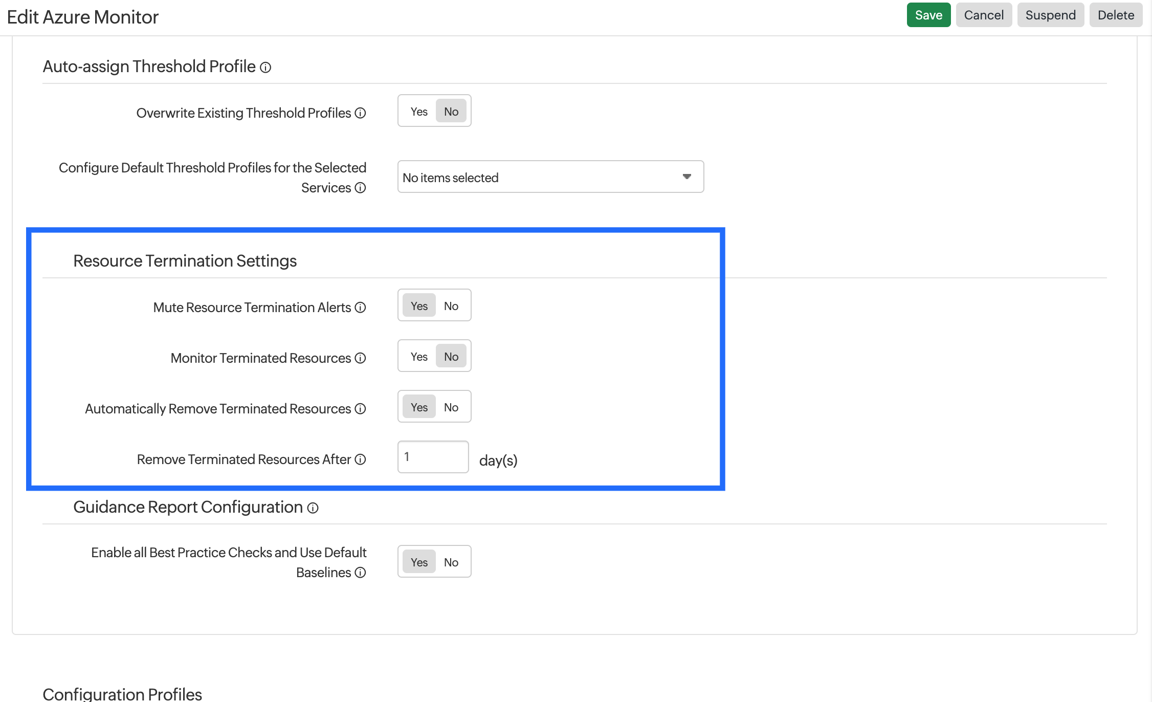Screen dimensions: 1152x702
Task: Click info icon beside Configure Default Threshold Profiles Services
Action: point(361,188)
